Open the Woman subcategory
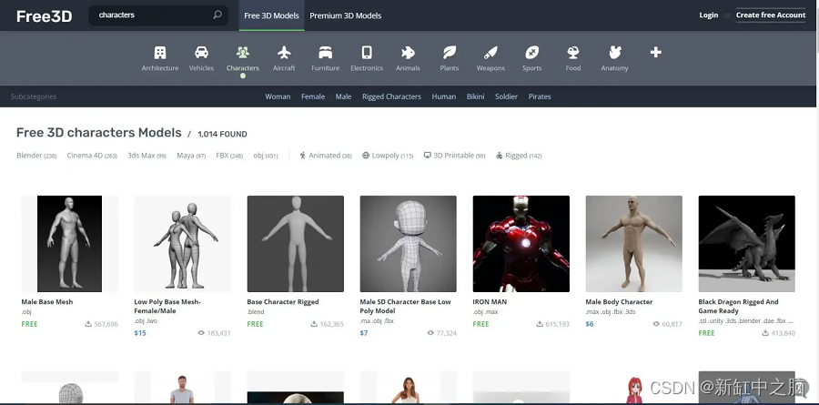The height and width of the screenshot is (405, 819). pyautogui.click(x=278, y=96)
